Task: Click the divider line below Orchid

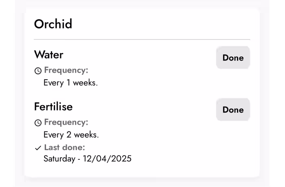Action: click(x=142, y=39)
